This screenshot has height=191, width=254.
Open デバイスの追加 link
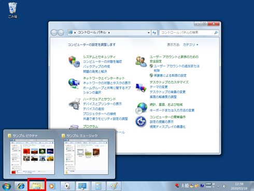coord(93,108)
